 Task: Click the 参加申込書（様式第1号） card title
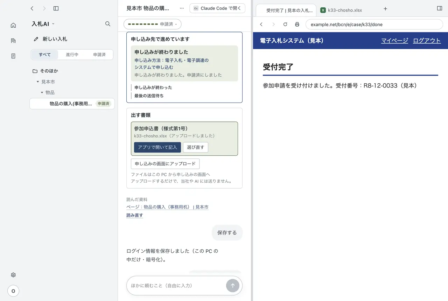point(161,128)
